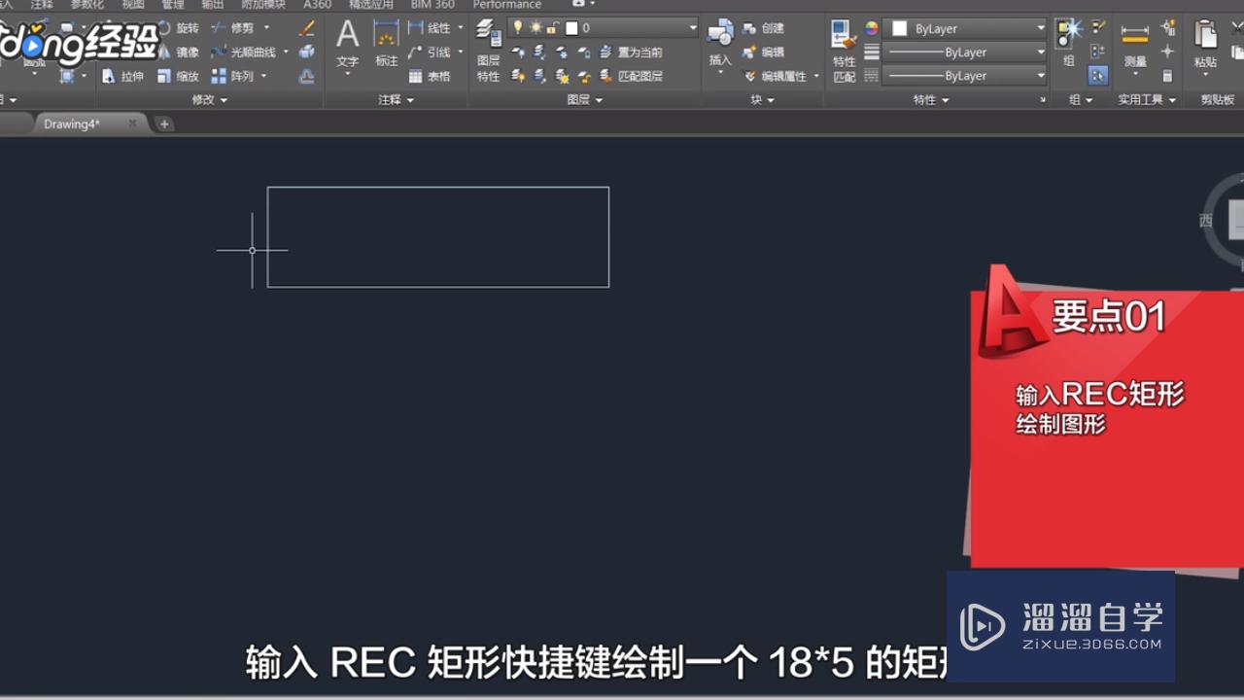Viewport: 1244px width, 700px height.
Task: Open the layer selection dropdown
Action: click(x=692, y=27)
